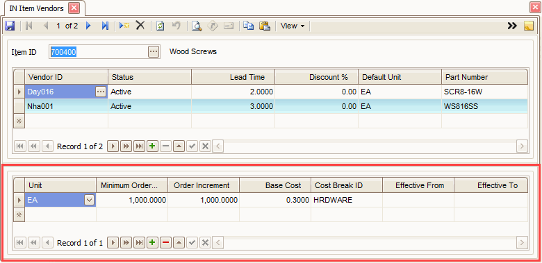
Task: Click the copy icon in toolbar
Action: click(248, 26)
